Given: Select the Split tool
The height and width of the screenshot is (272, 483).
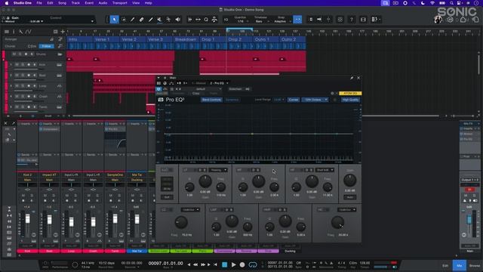Looking at the screenshot, I should point(133,20).
